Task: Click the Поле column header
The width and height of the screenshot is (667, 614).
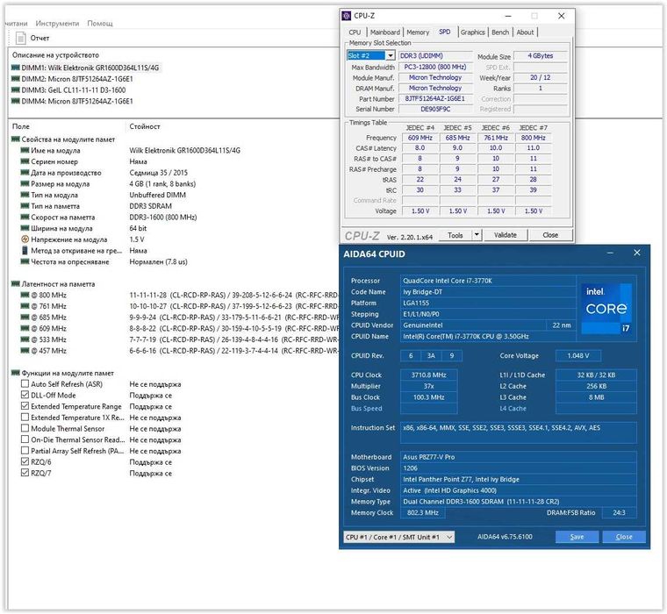Action: tap(21, 126)
